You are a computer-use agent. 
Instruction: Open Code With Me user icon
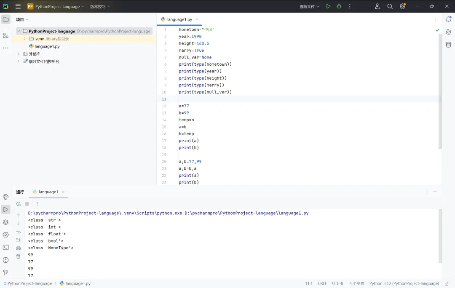point(377,6)
